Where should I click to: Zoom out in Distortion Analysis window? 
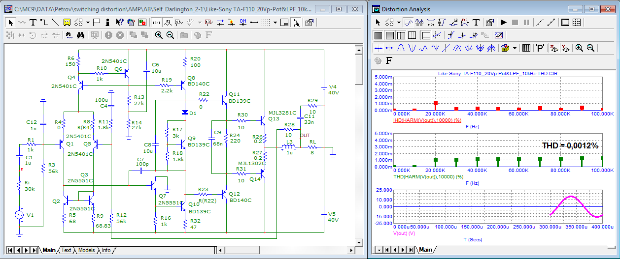(590, 48)
